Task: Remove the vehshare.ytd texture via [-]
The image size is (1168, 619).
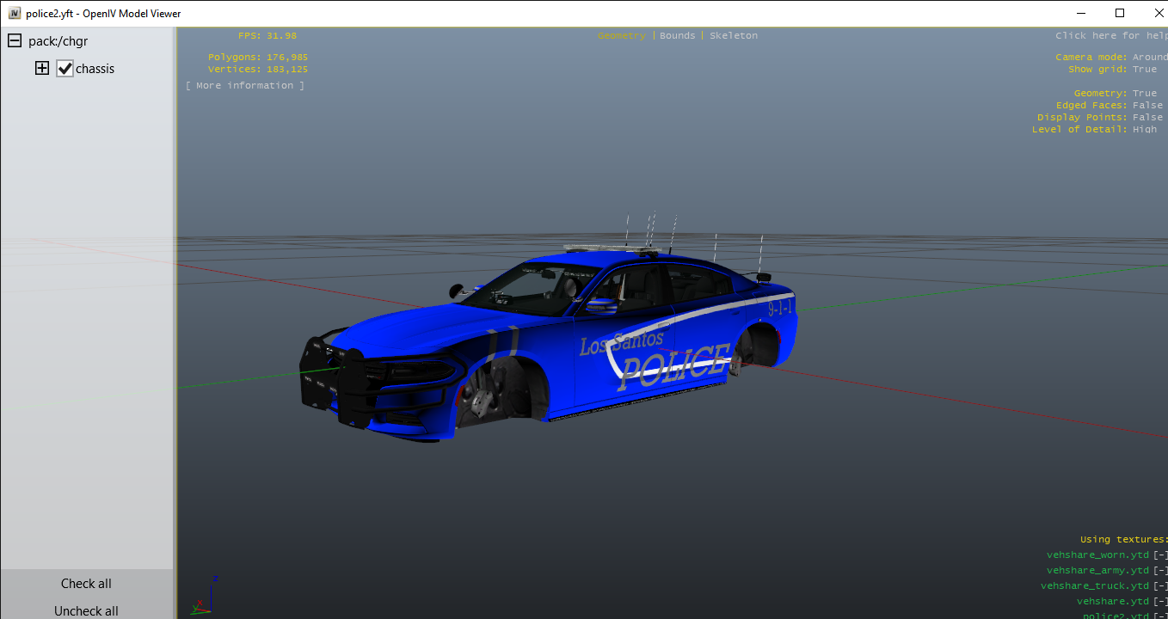Action: 1160,602
